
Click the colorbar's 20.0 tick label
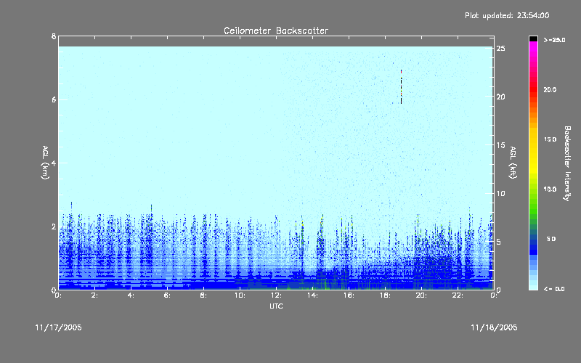click(550, 89)
